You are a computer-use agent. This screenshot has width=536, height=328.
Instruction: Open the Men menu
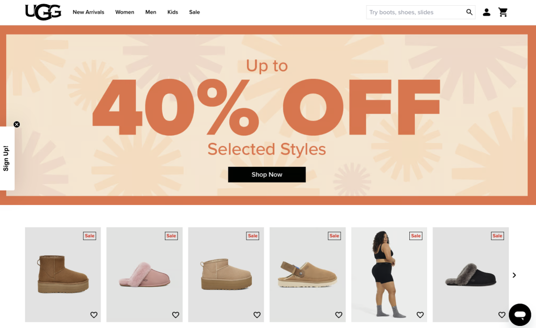point(151,13)
